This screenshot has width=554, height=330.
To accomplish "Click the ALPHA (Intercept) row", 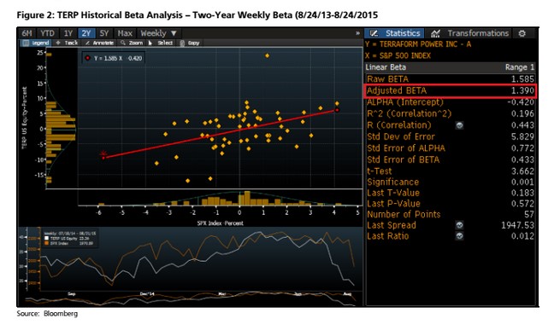I will (451, 102).
